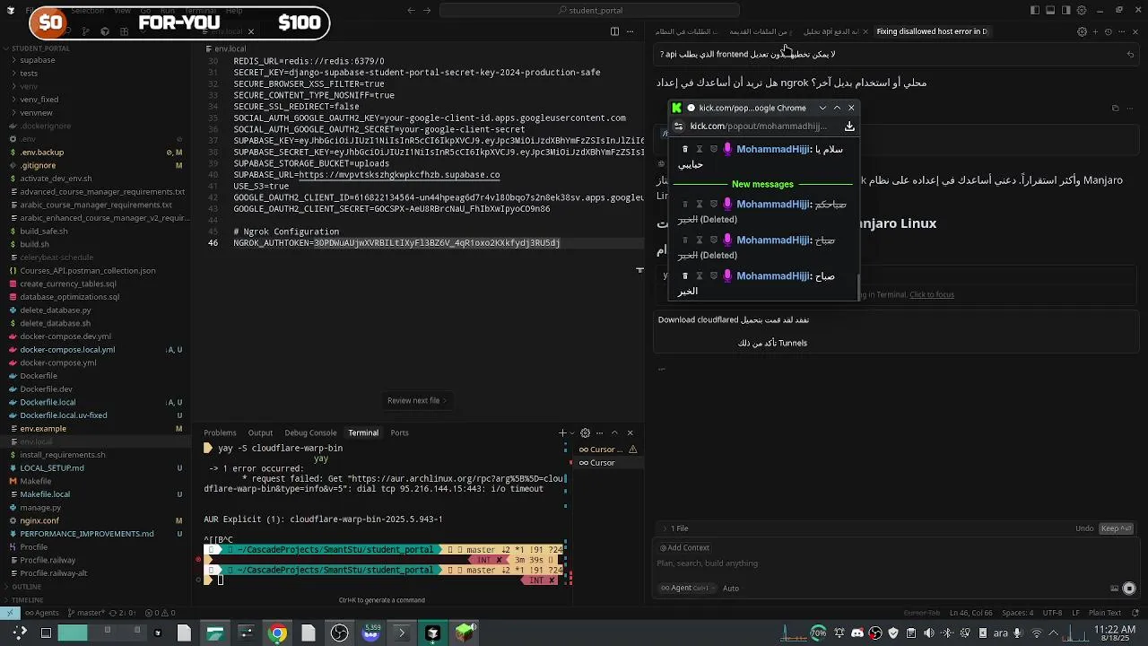Toggle the split editor icon above the code
This screenshot has width=1148, height=646.
click(x=614, y=31)
